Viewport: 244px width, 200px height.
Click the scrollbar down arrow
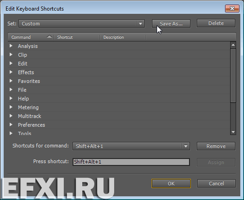(233, 132)
